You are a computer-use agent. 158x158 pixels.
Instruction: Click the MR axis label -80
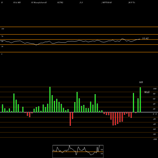click(x=154, y=134)
